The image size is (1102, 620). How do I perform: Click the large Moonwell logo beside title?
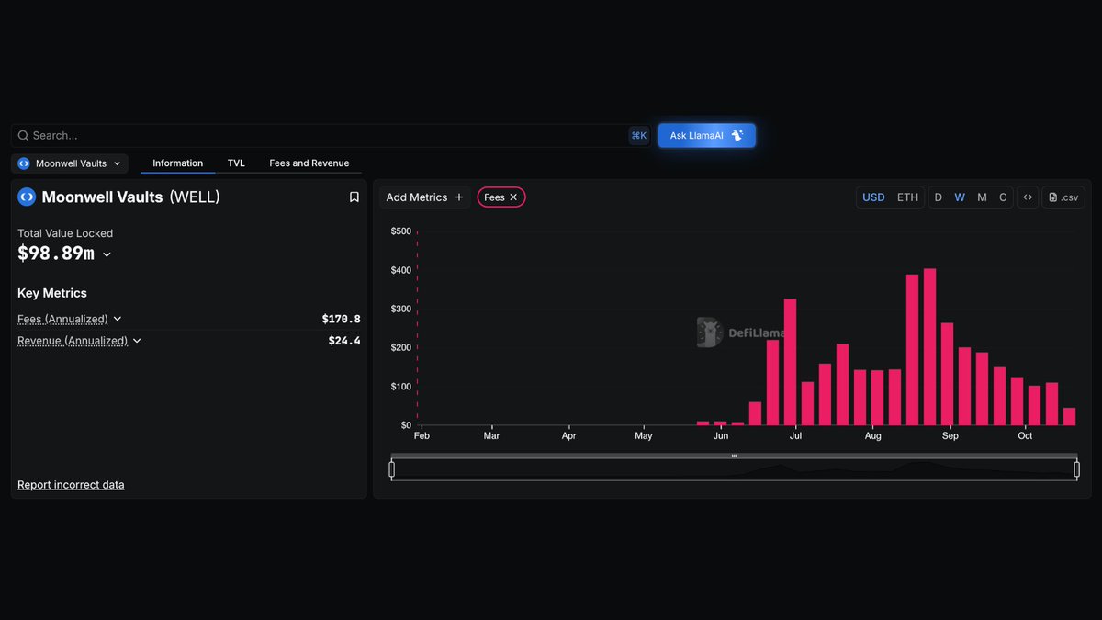(x=27, y=197)
